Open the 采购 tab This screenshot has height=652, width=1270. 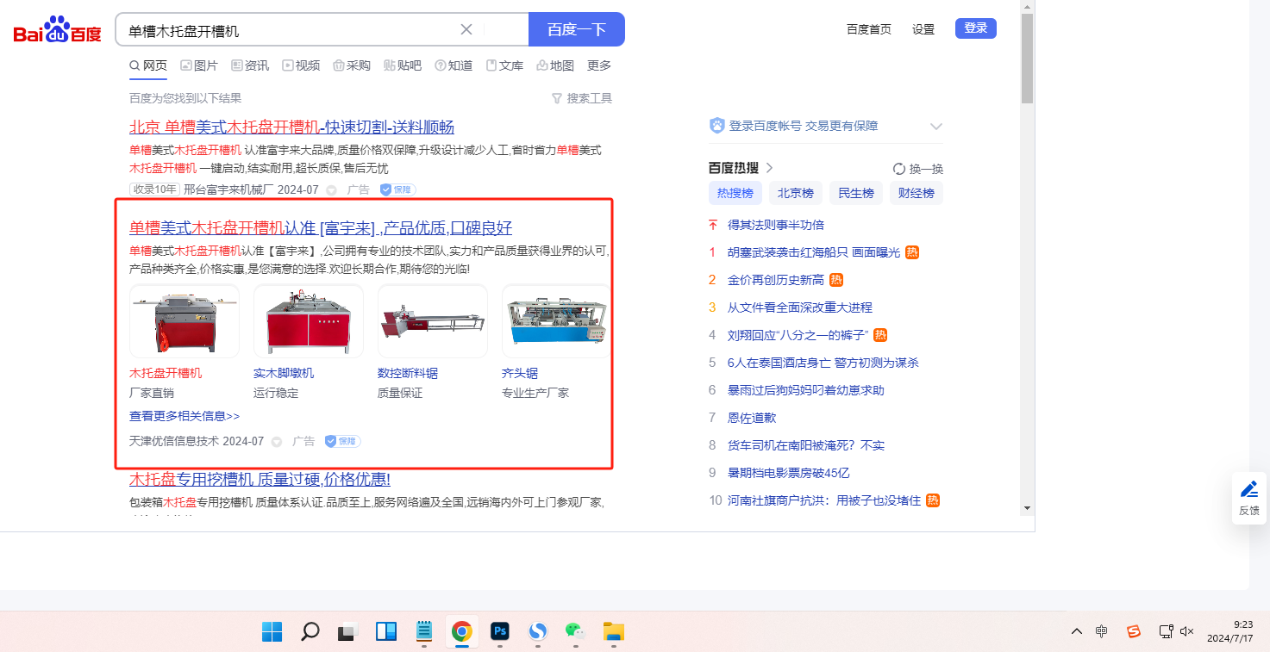pyautogui.click(x=352, y=65)
